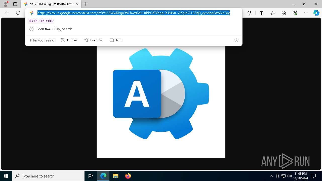Open Settings and more ellipsis menu
This screenshot has width=322, height=181.
[x=306, y=13]
